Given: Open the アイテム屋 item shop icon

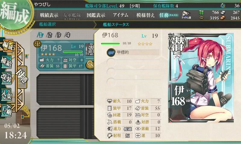Looking at the screenshot, I should [x=186, y=15].
